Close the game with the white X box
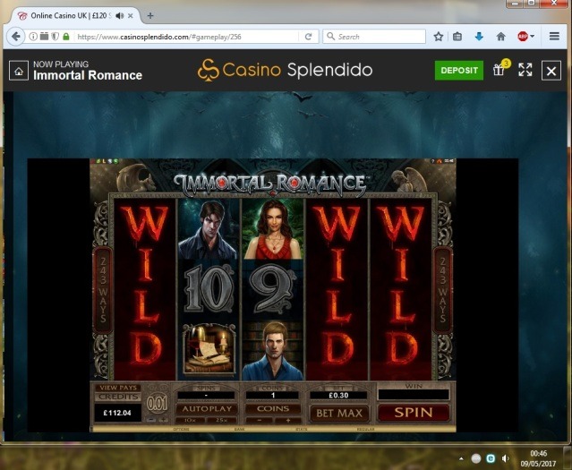This screenshot has width=572, height=470. (551, 71)
